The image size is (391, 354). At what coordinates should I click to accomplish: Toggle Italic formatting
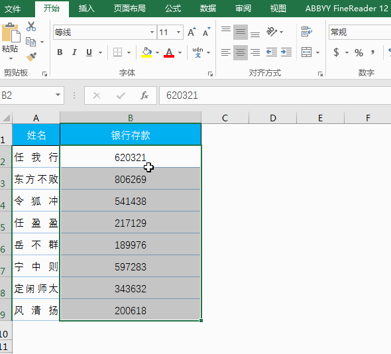(74, 52)
